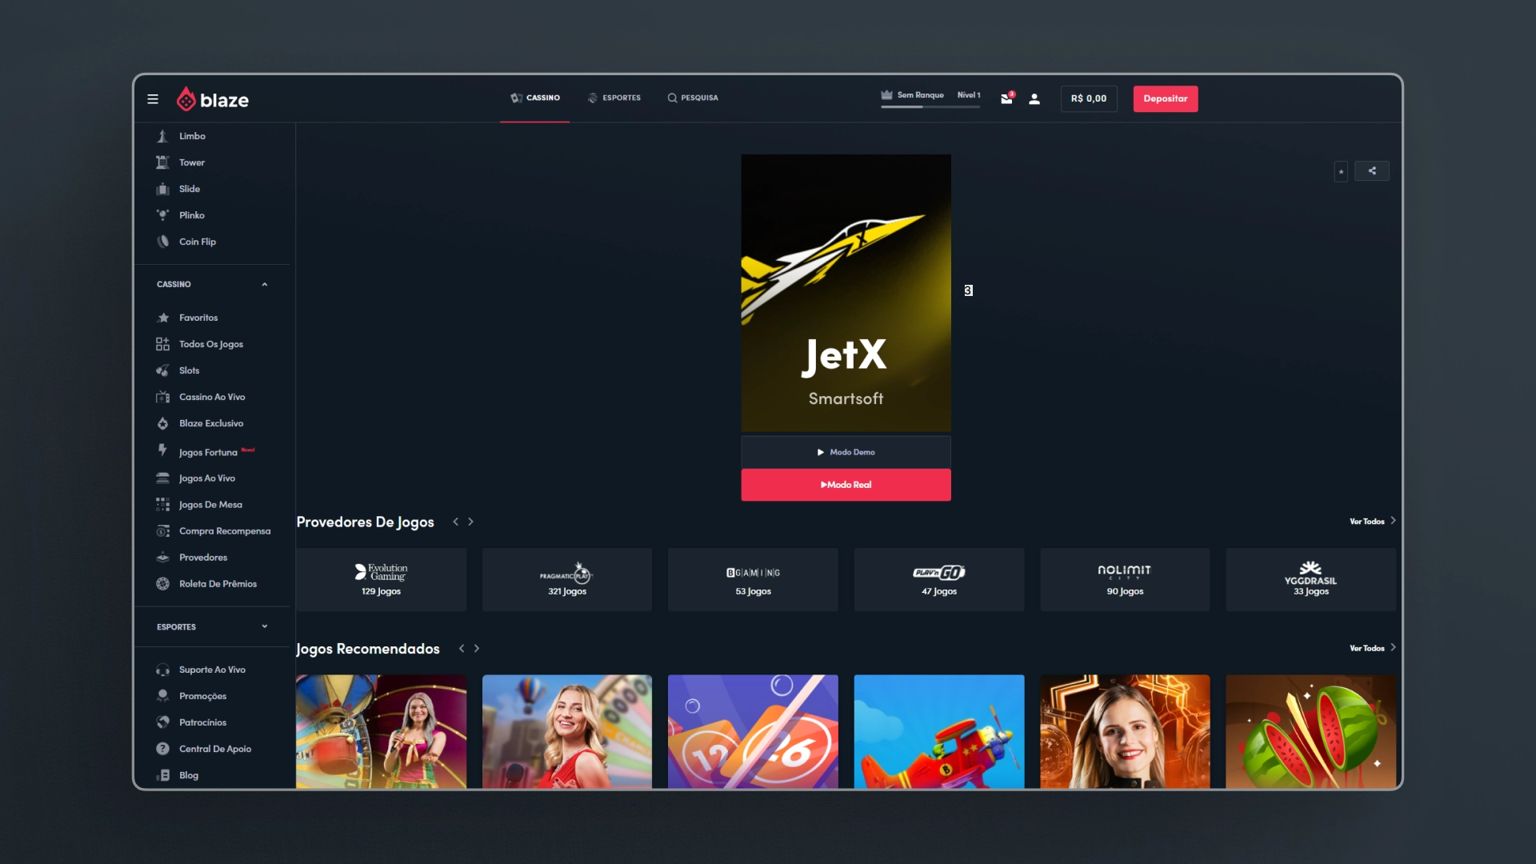Screen dimensions: 1536x864
Task: Click the JetX Smartsoft game cover
Action: click(846, 293)
